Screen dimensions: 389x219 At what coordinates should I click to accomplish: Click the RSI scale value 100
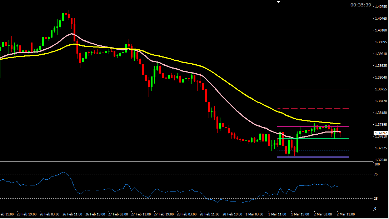click(377, 164)
